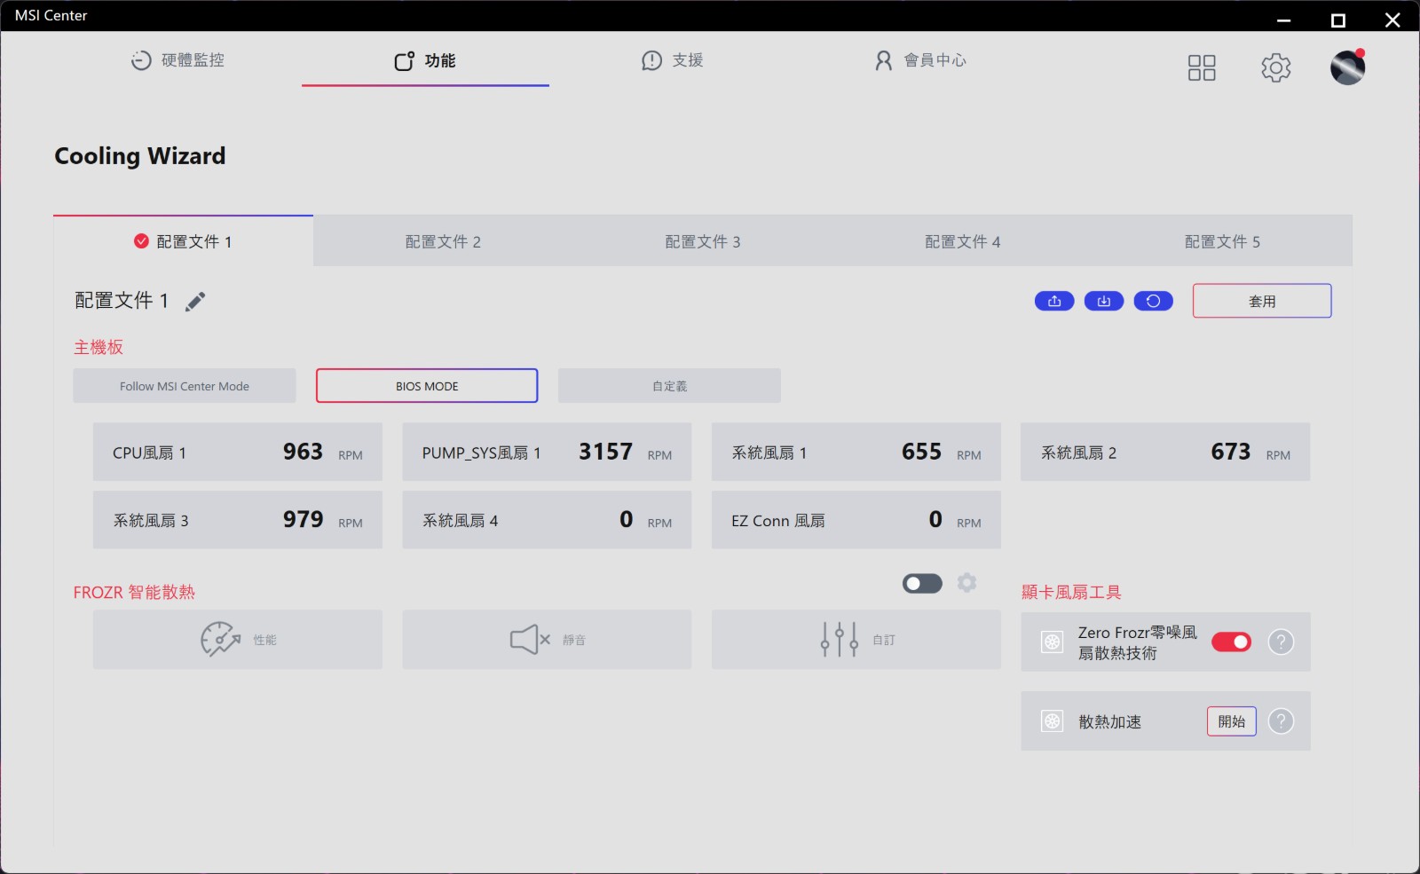Turn off the Zero Frozr toggle switch
The height and width of the screenshot is (874, 1420).
pos(1231,642)
